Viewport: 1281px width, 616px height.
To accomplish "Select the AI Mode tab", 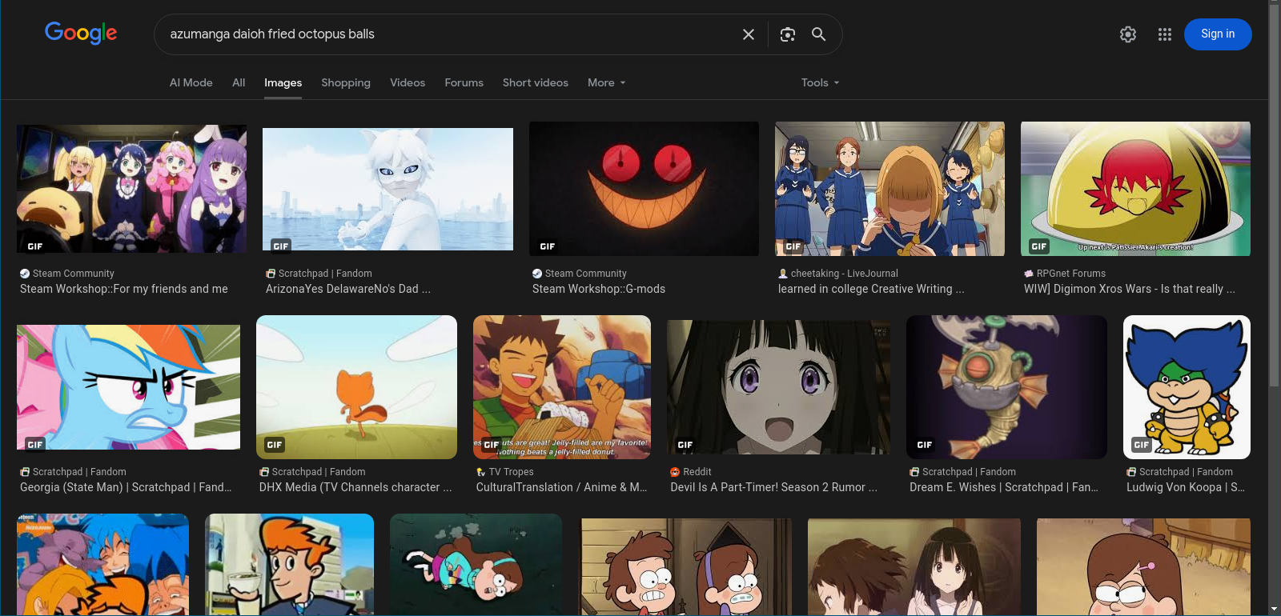I will pos(191,82).
